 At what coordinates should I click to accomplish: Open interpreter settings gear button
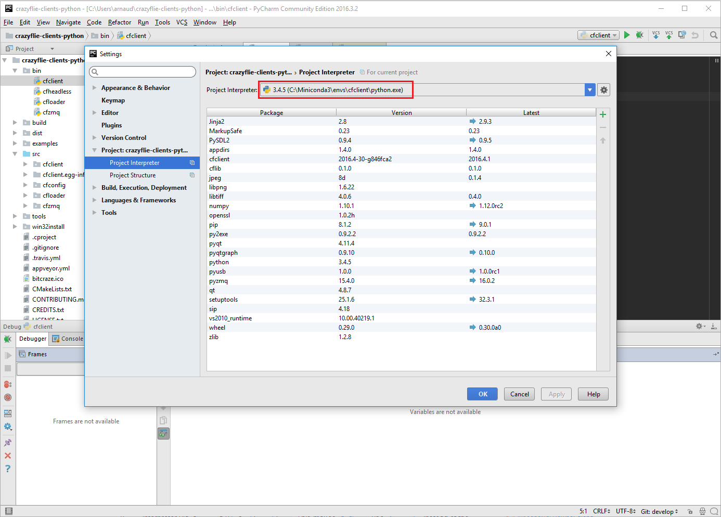click(x=603, y=90)
